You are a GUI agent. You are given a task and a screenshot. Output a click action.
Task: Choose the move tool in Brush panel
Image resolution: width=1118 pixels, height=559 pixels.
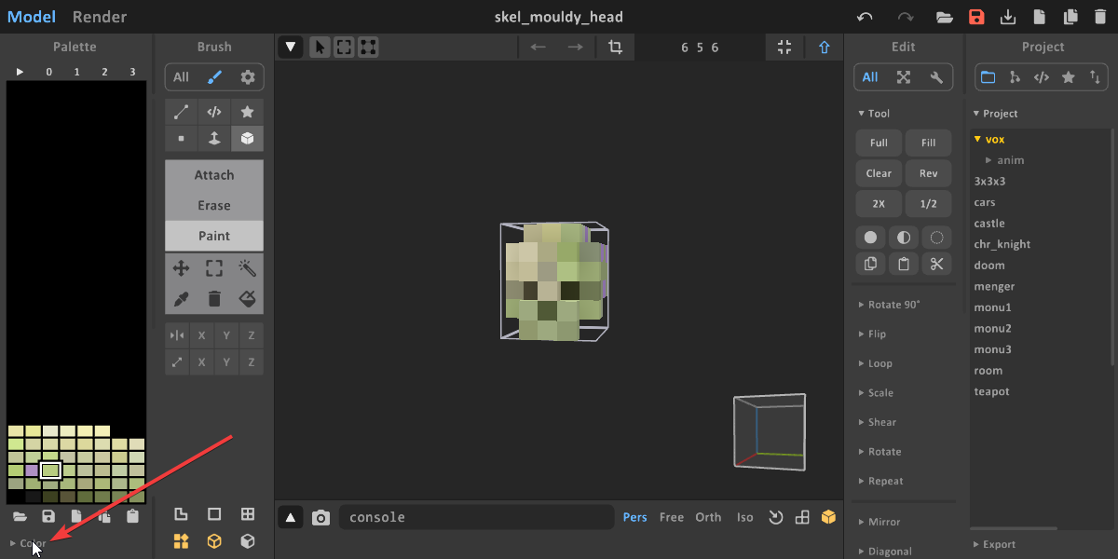[181, 268]
